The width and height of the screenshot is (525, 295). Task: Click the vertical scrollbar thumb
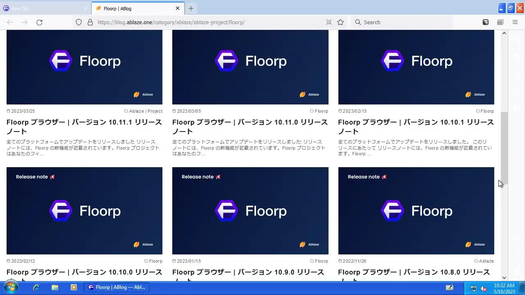click(504, 148)
